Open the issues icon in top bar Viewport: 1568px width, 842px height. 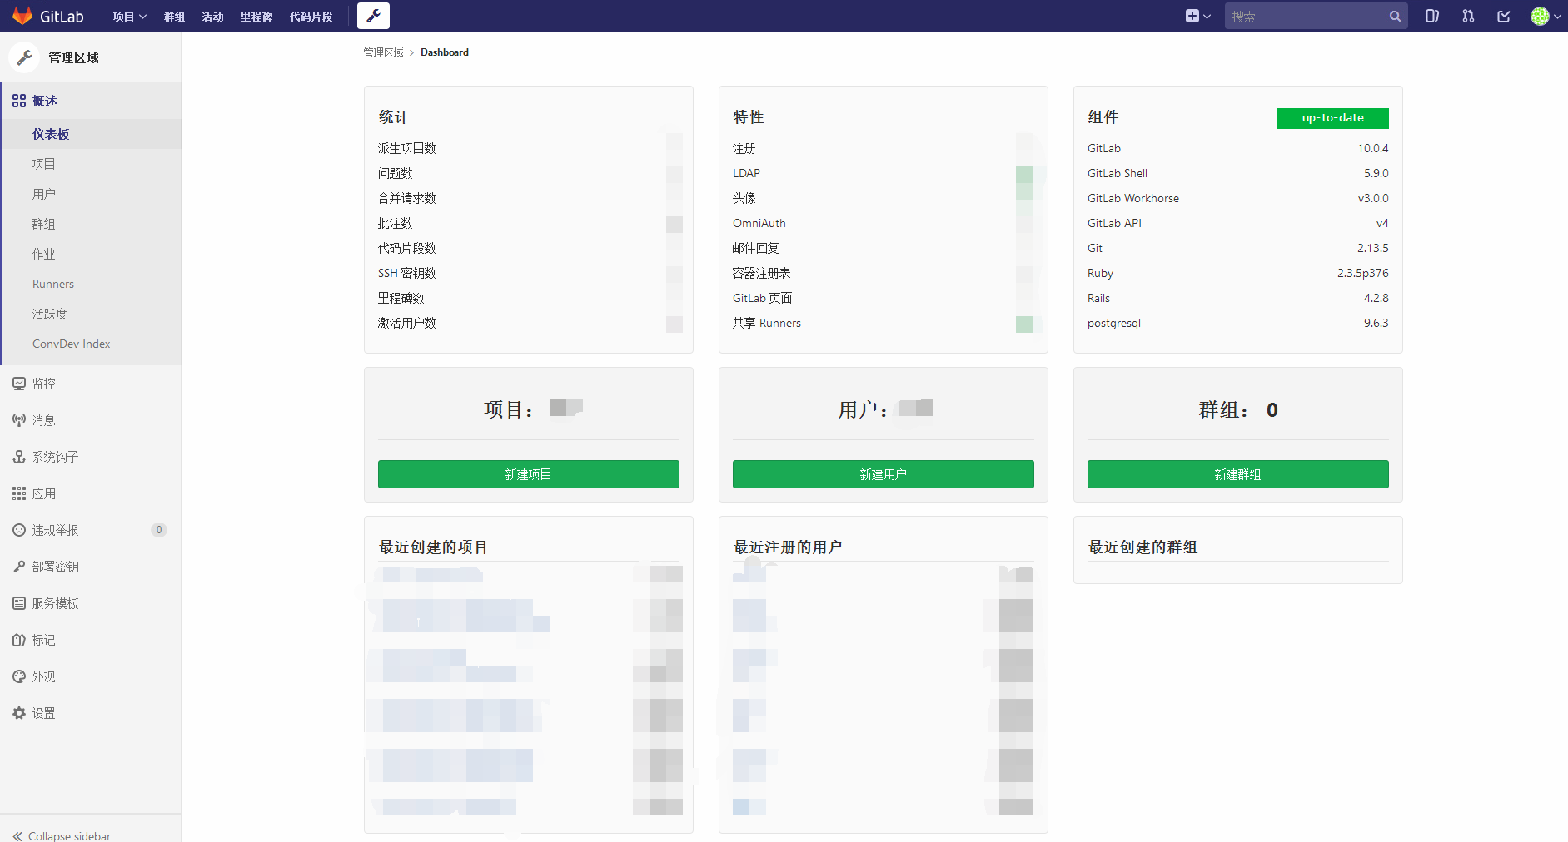click(x=1432, y=16)
